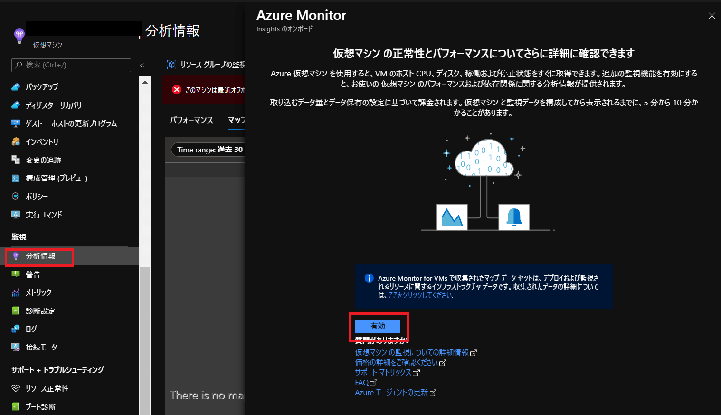Click the search magnifier icon

[x=19, y=65]
